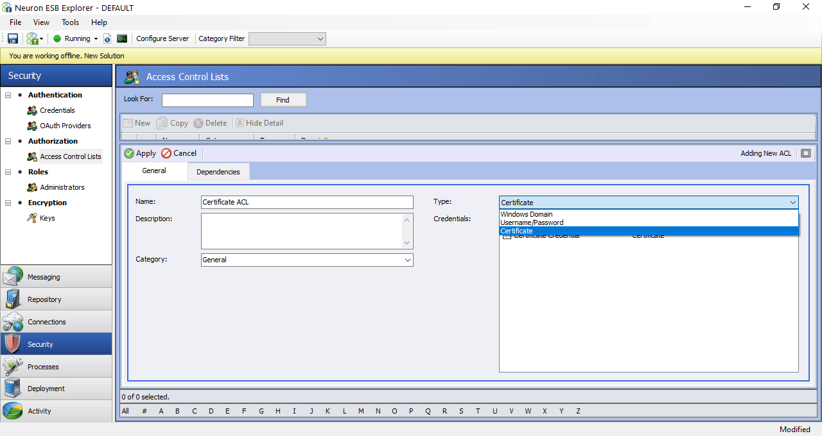Open the Connections navigation section
Screen dimensions: 822x436
click(x=56, y=322)
